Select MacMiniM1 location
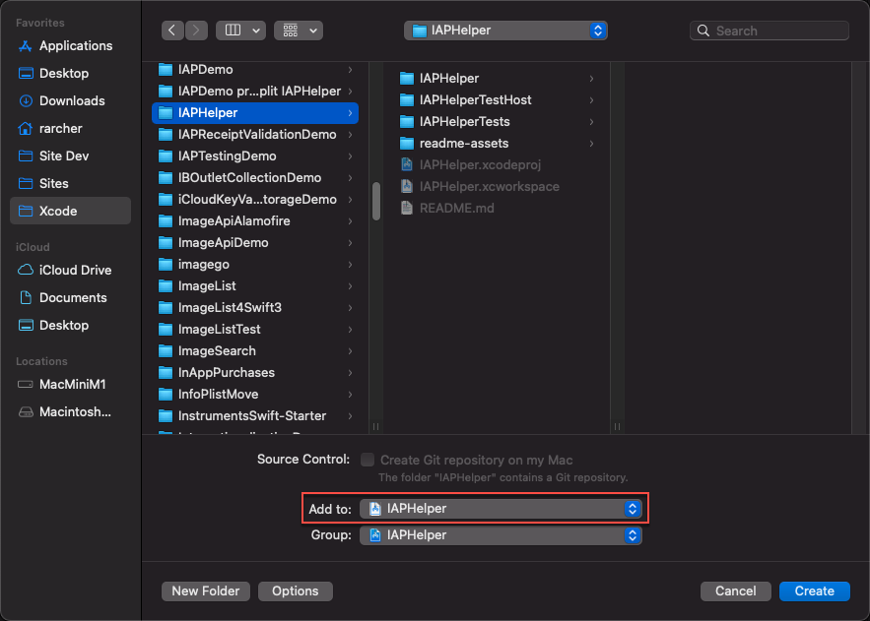This screenshot has width=870, height=621. coord(71,385)
